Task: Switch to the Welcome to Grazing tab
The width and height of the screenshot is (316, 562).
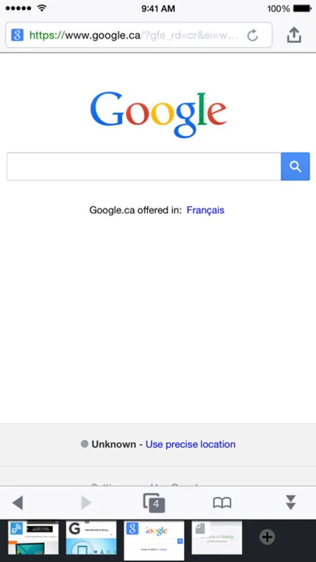Action: pos(217,538)
